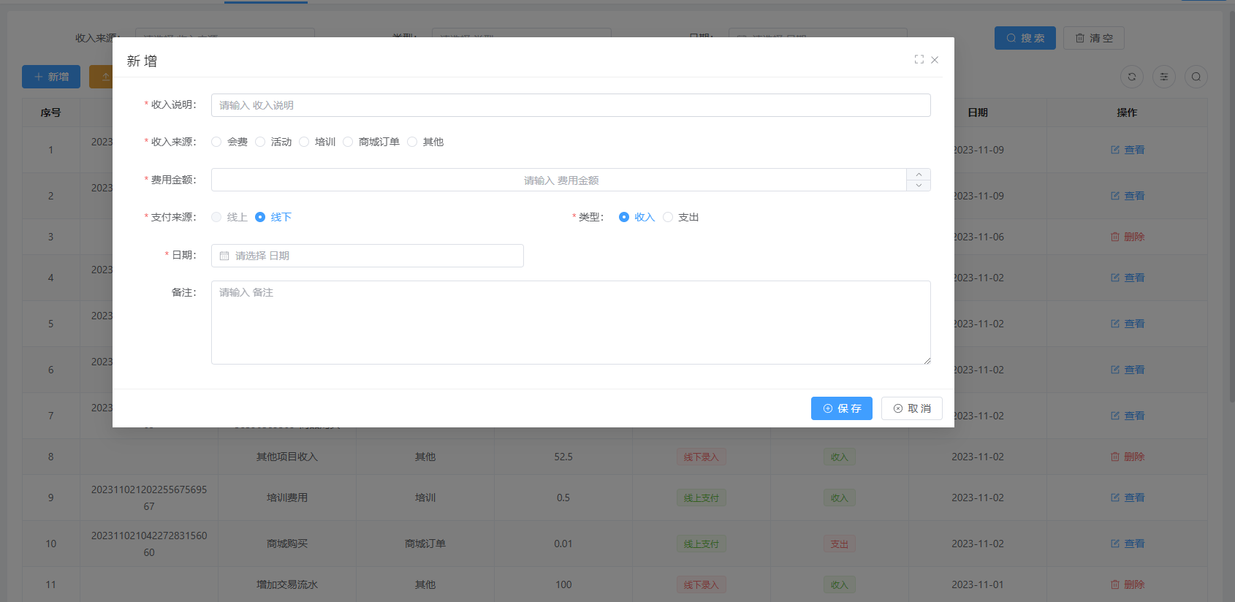1235x602 pixels.
Task: Click the 取消 button
Action: point(912,408)
